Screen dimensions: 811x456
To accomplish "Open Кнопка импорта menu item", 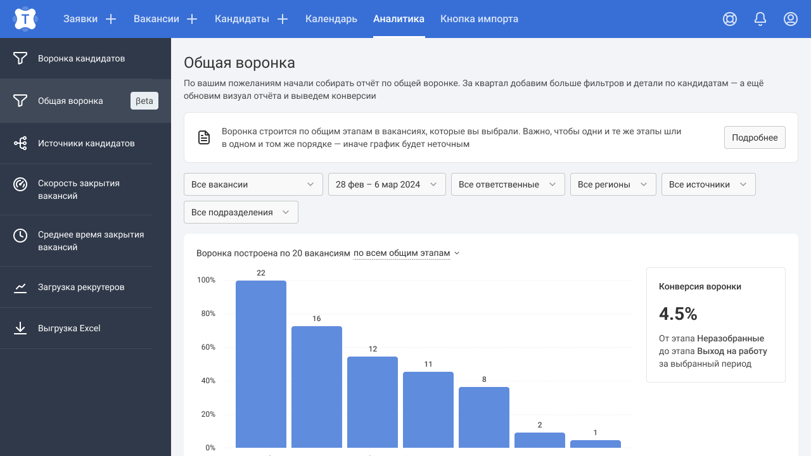I will click(x=479, y=19).
